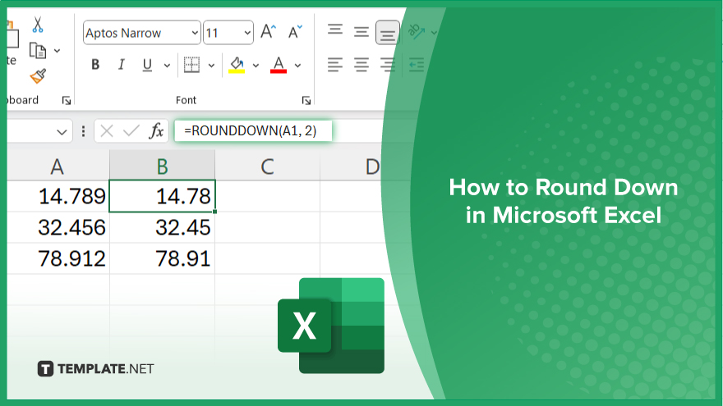Image resolution: width=723 pixels, height=406 pixels.
Task: Align text left
Action: click(x=335, y=65)
